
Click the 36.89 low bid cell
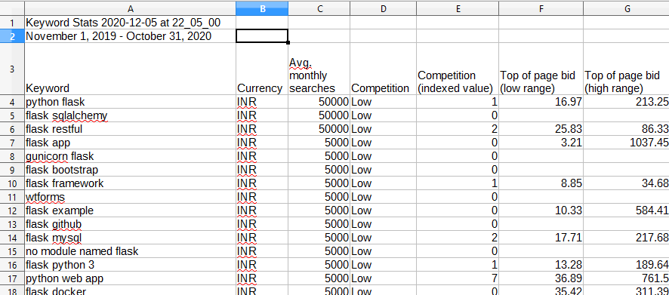coord(541,279)
